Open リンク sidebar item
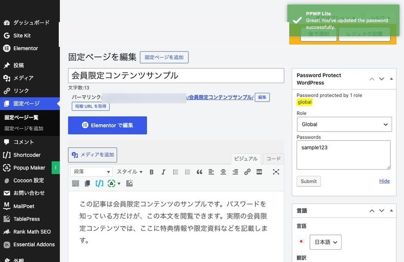 [x=30, y=91]
